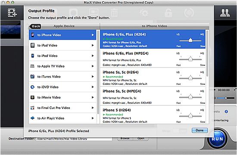Click the Destination Folder path field
Screen dimensions: 237x155
click(x=74, y=139)
